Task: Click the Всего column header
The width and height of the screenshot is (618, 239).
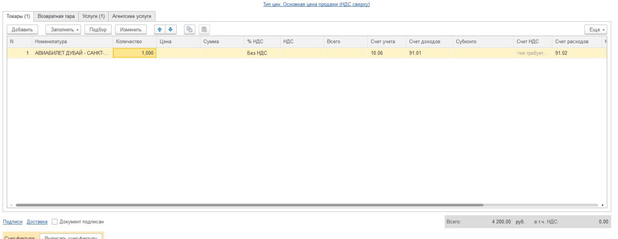Action: (x=346, y=42)
